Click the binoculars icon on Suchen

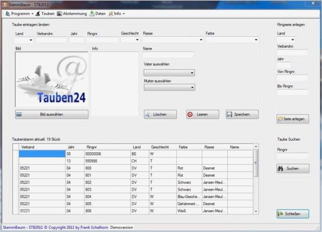coord(281,168)
